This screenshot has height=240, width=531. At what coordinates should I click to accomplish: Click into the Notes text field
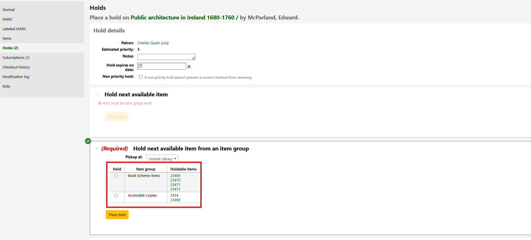pos(166,57)
